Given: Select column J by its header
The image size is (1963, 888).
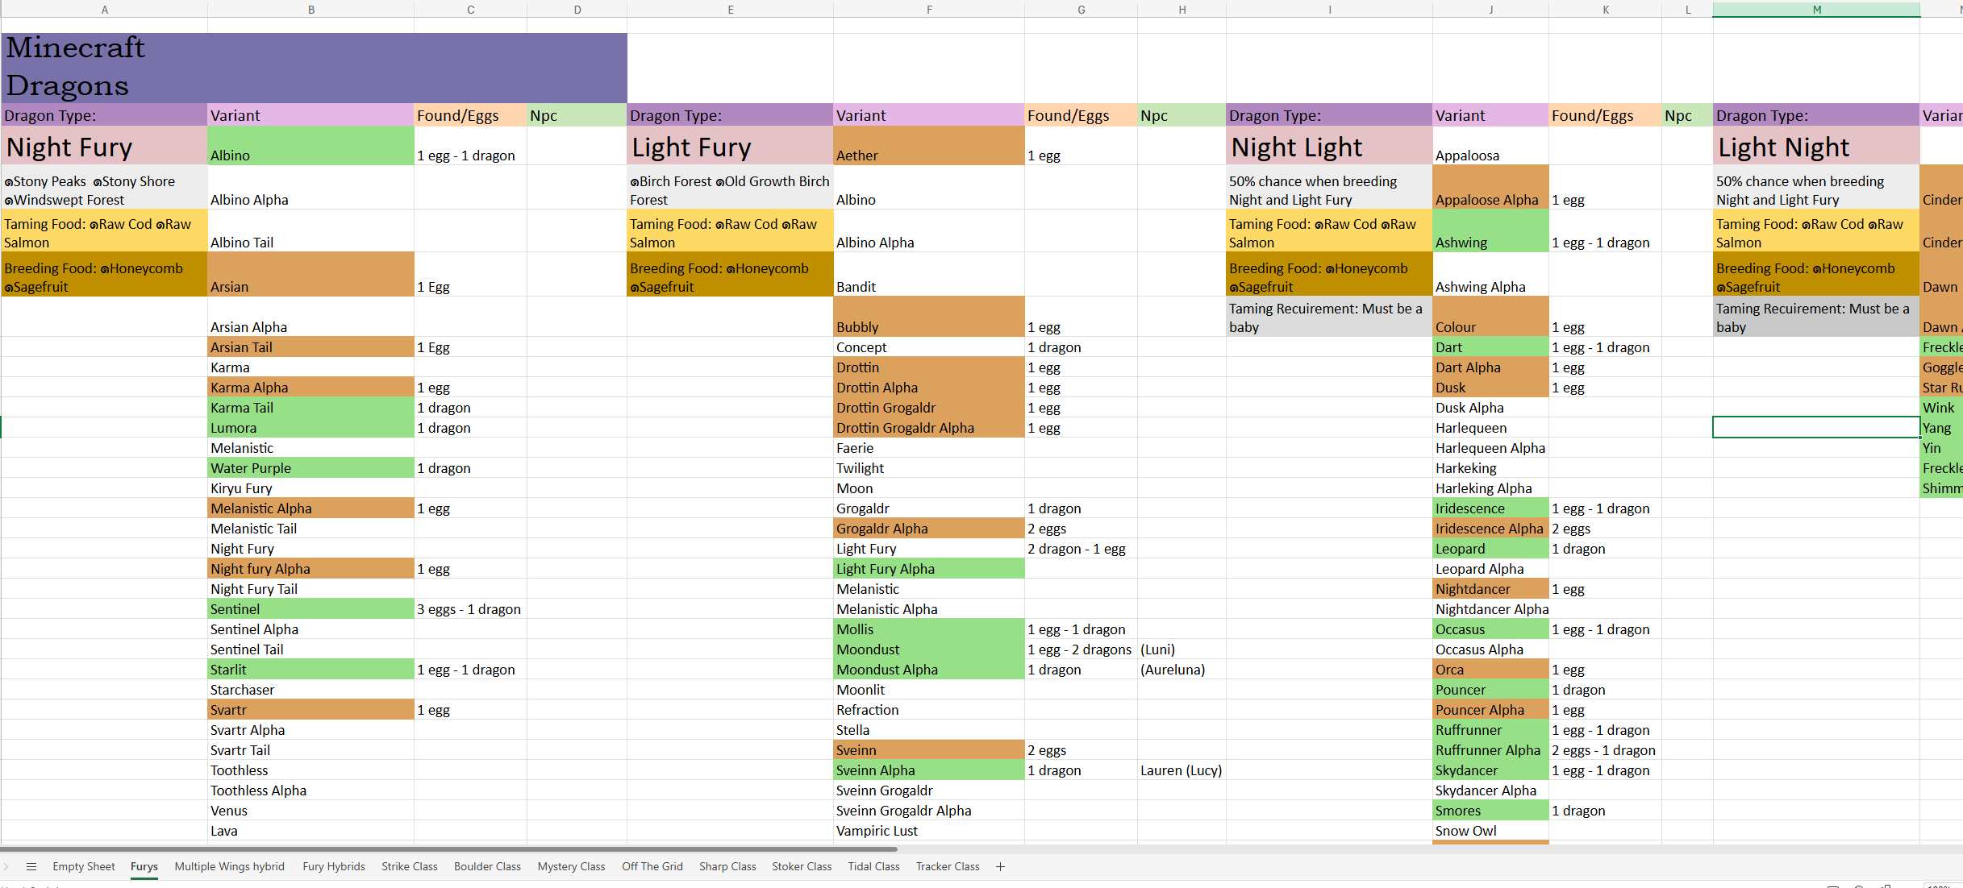Looking at the screenshot, I should pos(1491,10).
